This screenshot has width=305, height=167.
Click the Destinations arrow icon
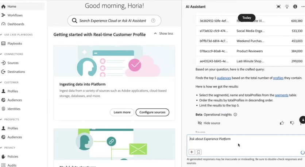(3, 72)
